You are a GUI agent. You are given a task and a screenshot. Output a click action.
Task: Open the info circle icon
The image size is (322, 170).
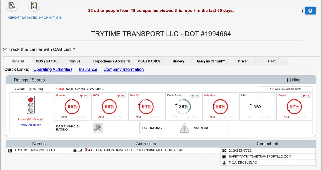coord(302,11)
